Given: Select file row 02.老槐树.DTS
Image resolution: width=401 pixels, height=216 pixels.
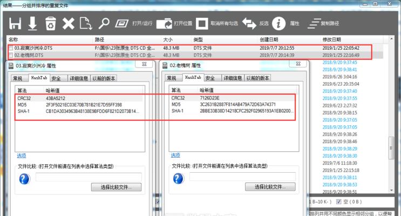Looking at the screenshot, I should (x=195, y=55).
